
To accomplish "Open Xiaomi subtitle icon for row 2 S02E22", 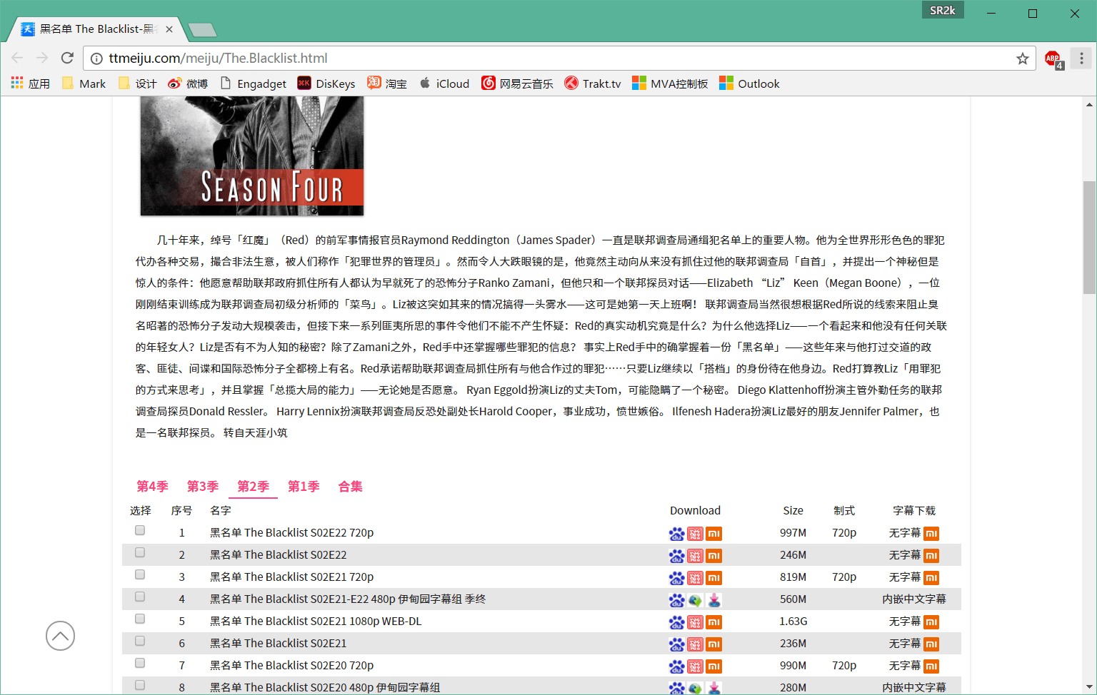I will [931, 556].
